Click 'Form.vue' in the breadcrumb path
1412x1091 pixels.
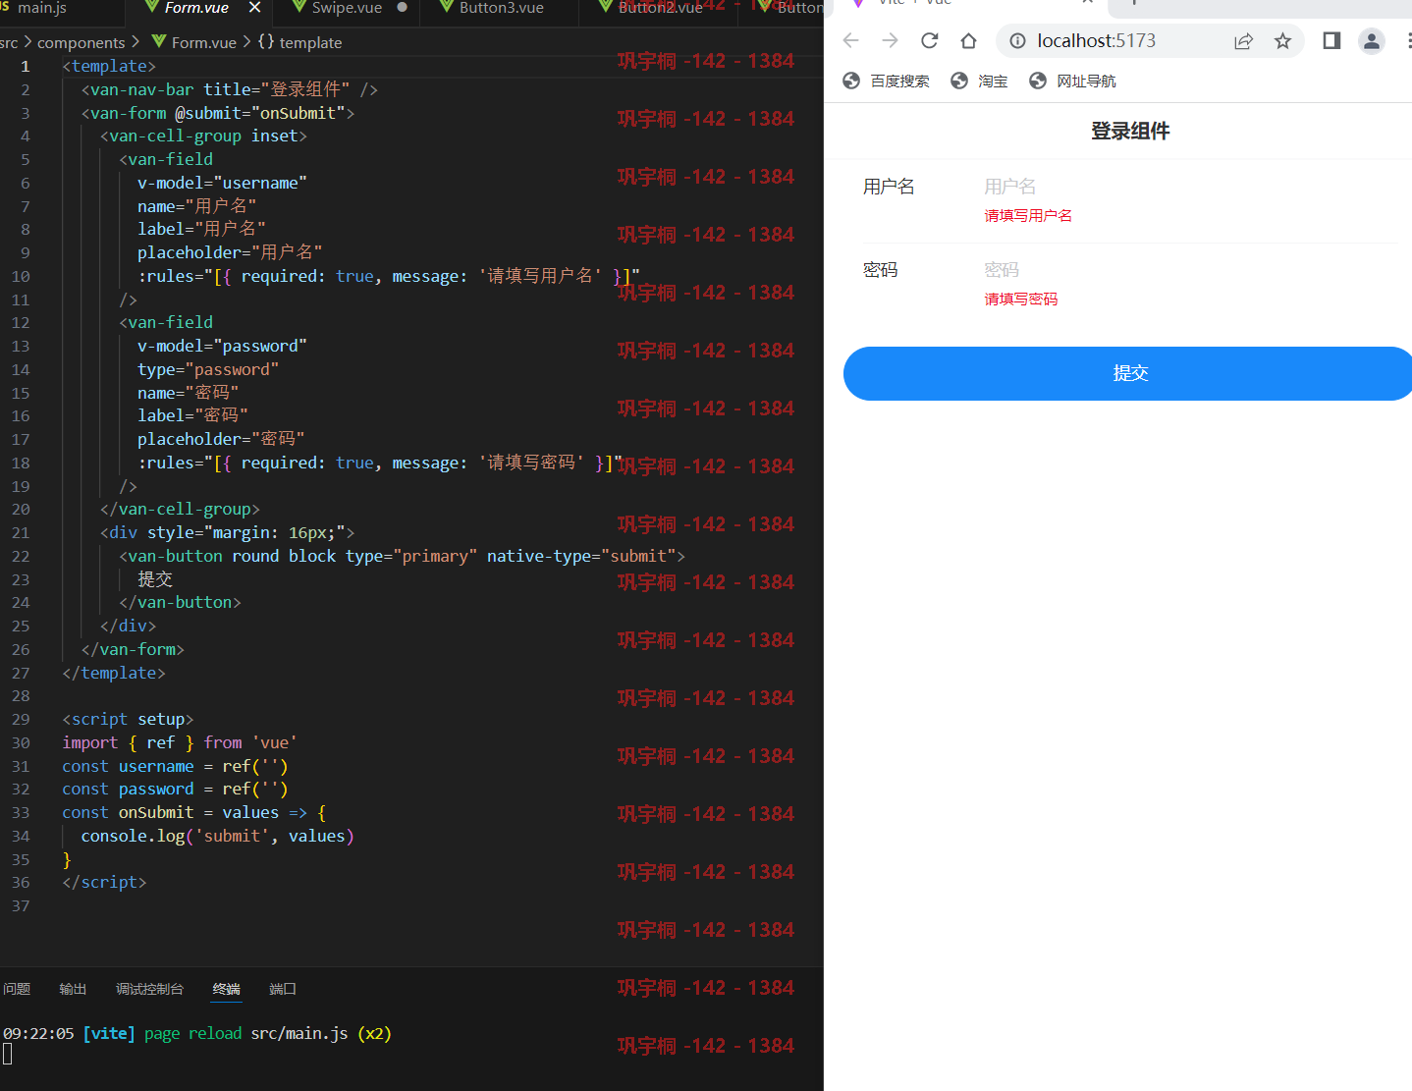(203, 43)
